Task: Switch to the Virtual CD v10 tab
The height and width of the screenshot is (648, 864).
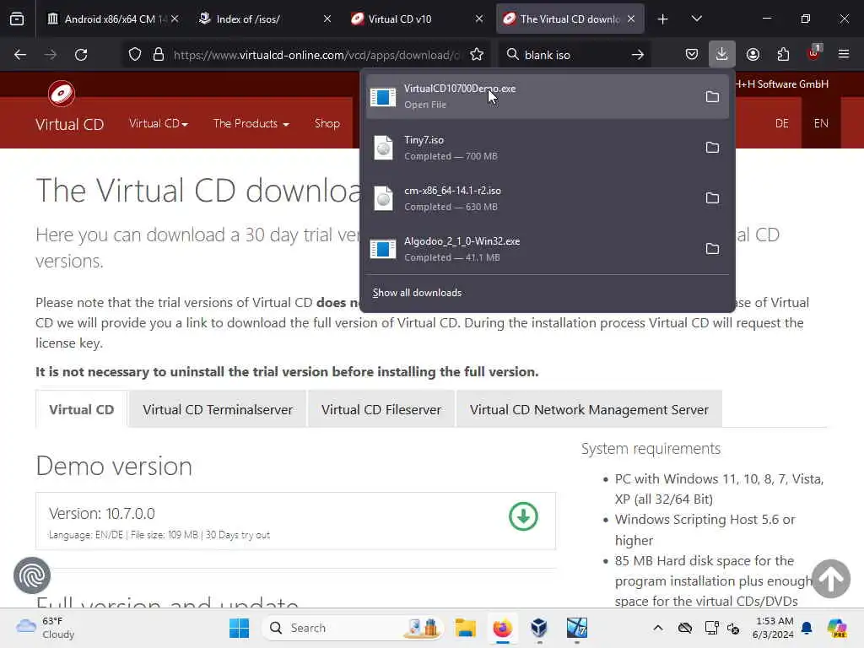Action: tap(417, 19)
